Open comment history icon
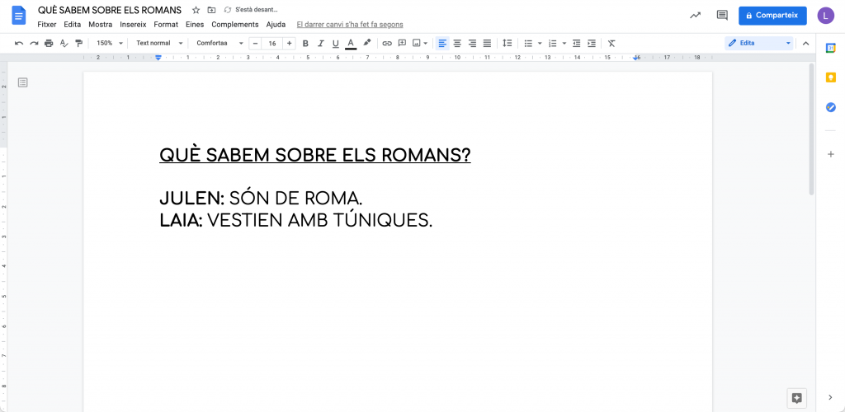 point(722,15)
